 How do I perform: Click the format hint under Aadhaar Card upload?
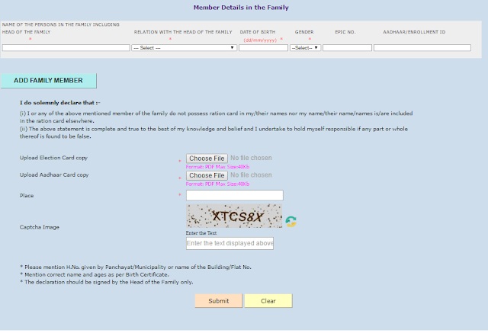pyautogui.click(x=217, y=184)
